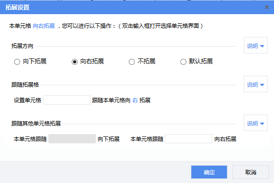The height and width of the screenshot is (183, 274).
Task: Click the greyed-out 向下拓展 follow cell field
Action: 72,139
